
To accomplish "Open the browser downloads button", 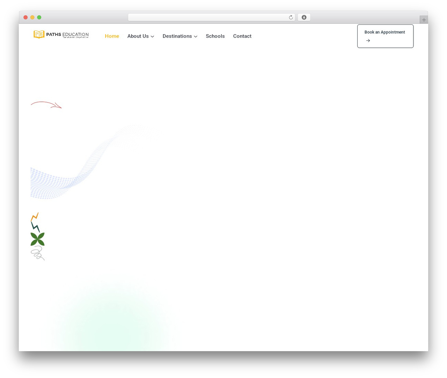I will tap(304, 17).
